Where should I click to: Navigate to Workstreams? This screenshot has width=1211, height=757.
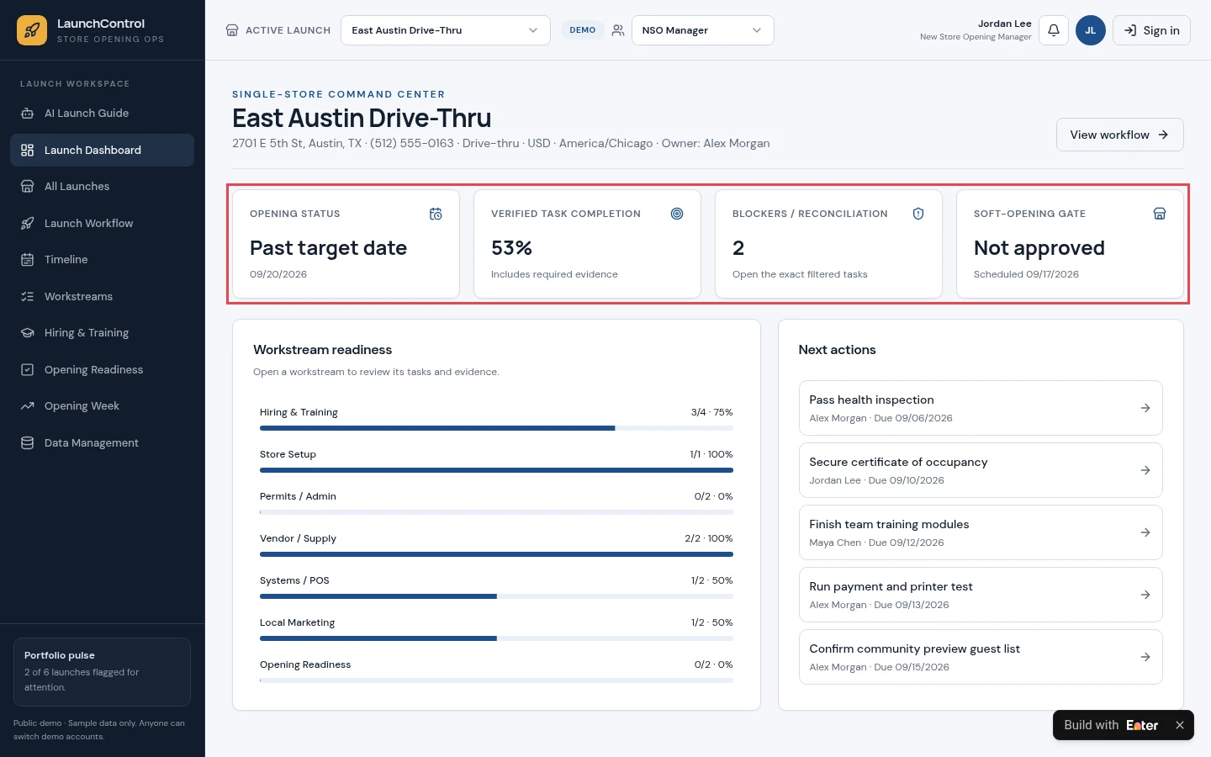point(102,296)
